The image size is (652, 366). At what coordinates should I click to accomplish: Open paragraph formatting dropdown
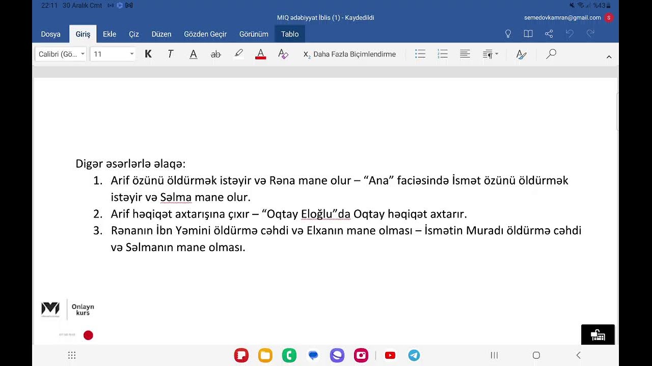pos(491,54)
